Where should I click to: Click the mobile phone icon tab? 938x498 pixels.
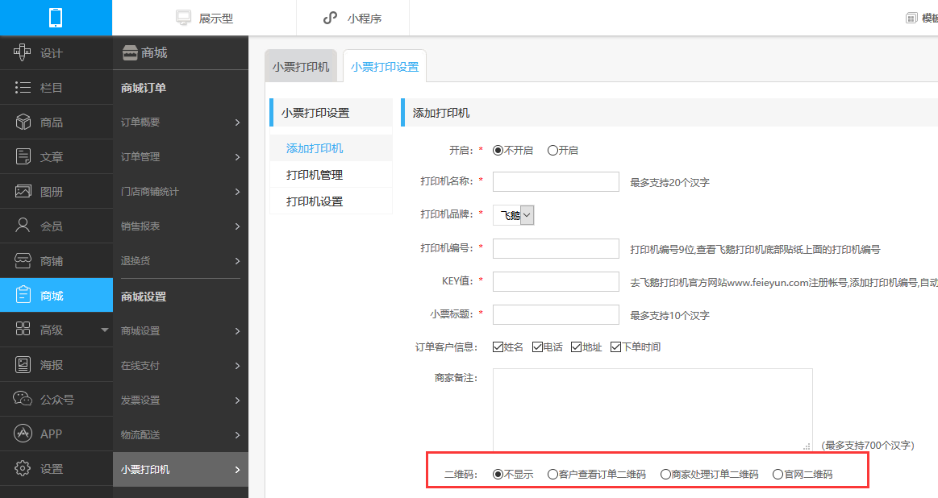56,18
